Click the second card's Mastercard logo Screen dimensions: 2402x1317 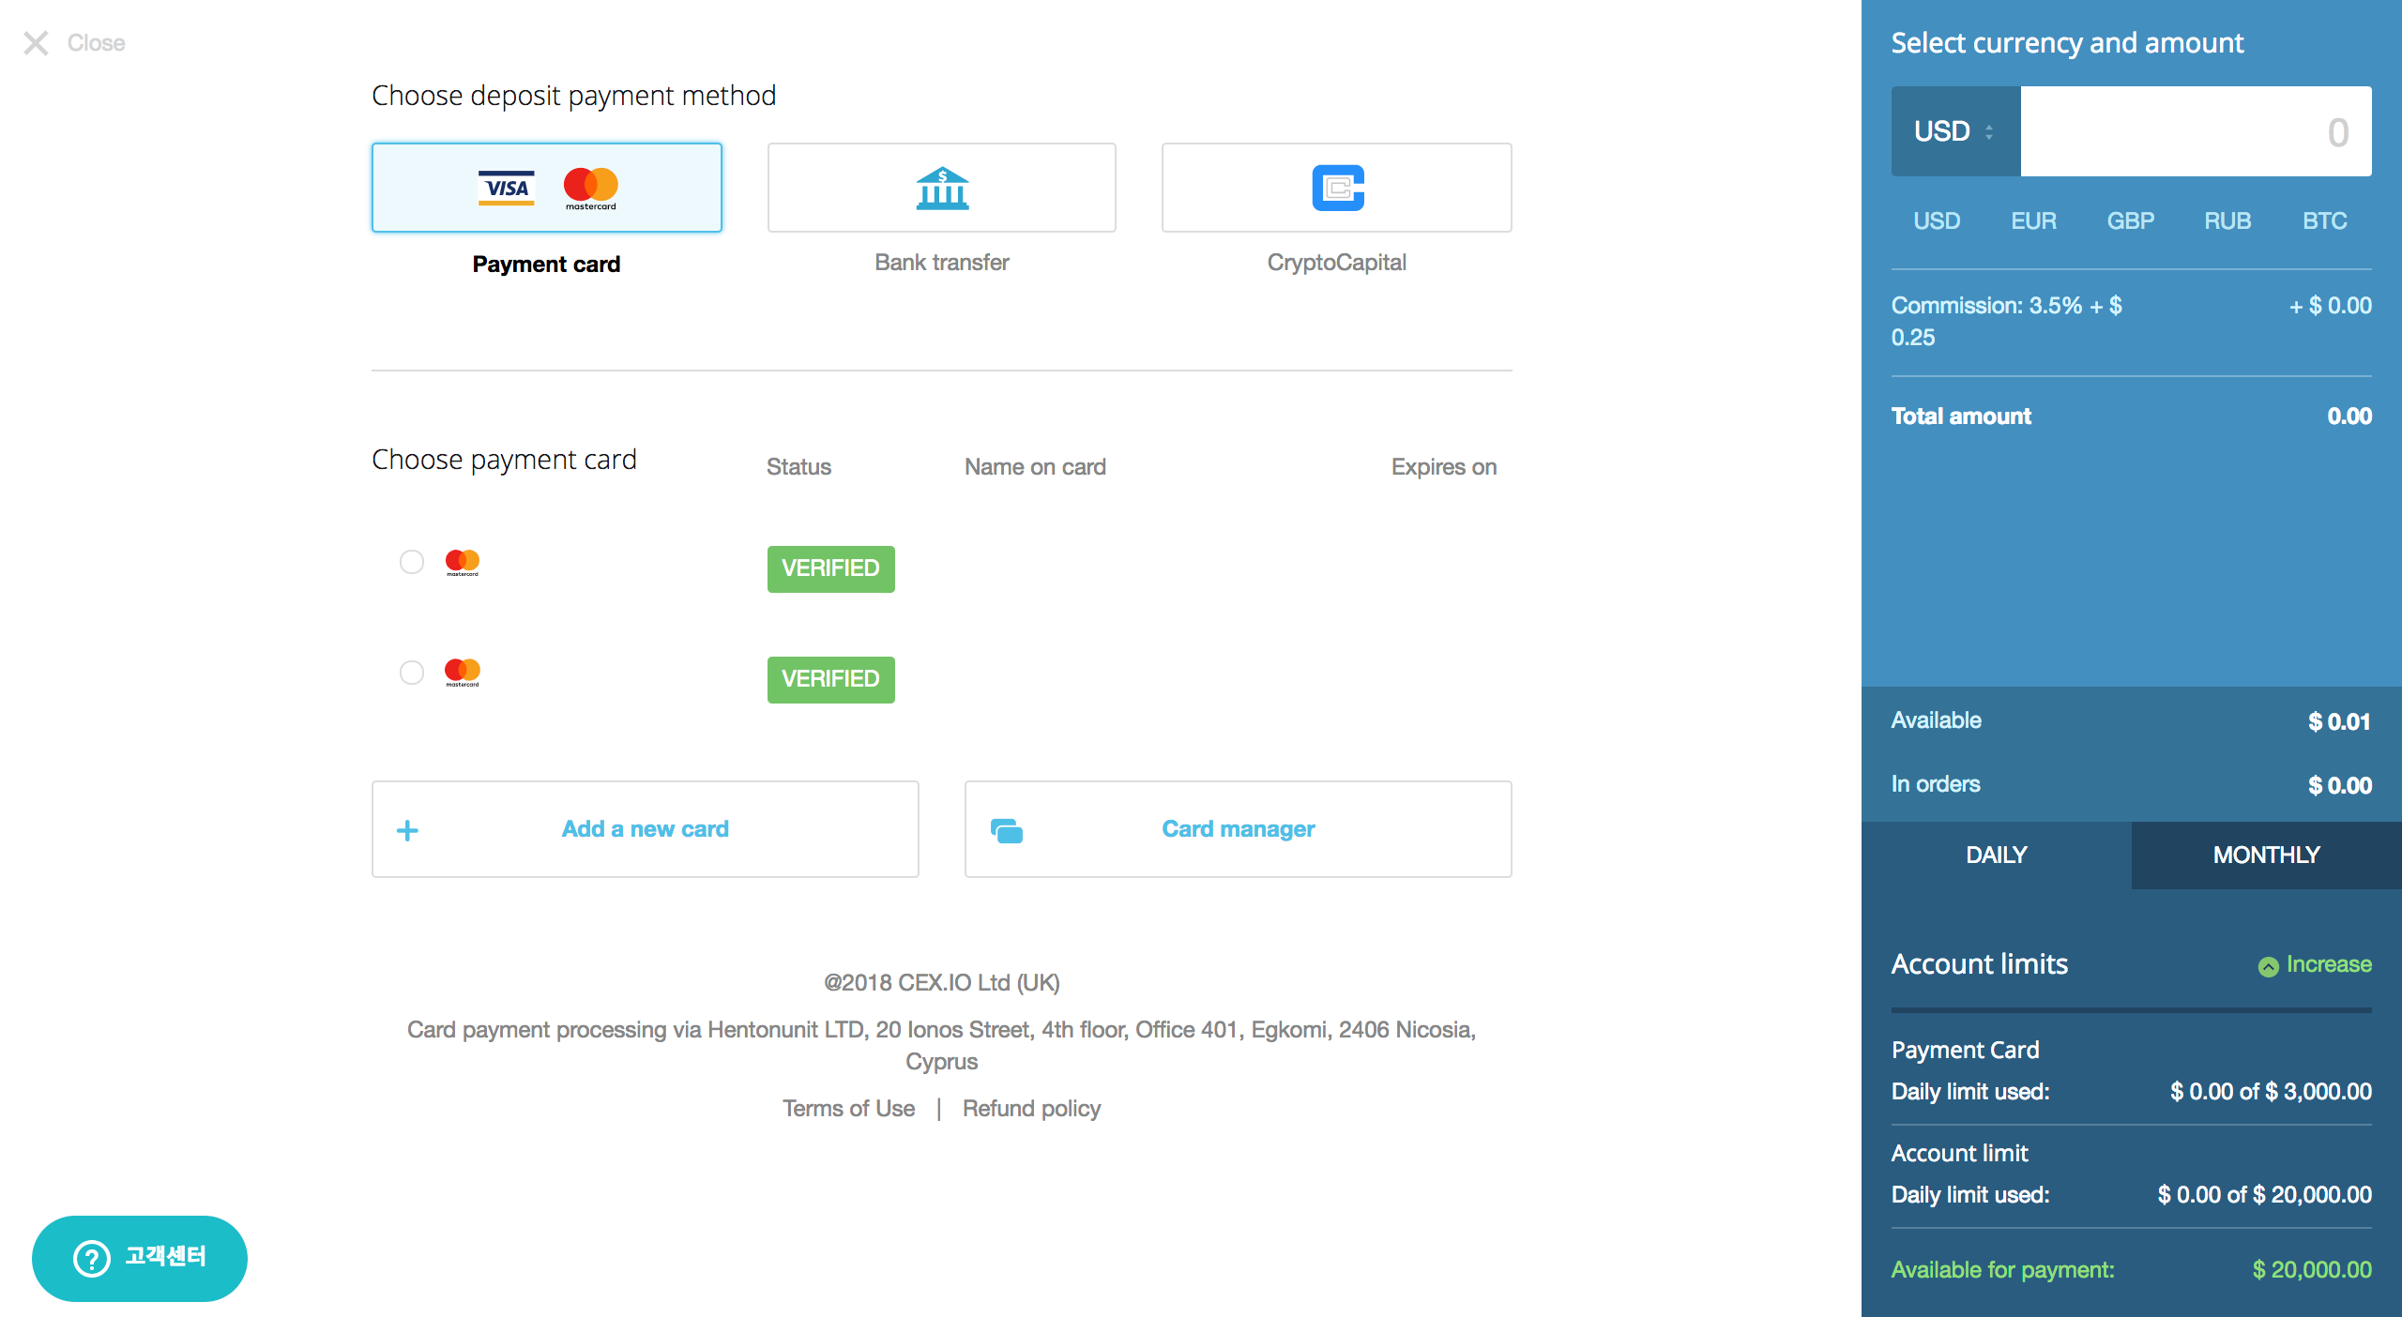463,673
